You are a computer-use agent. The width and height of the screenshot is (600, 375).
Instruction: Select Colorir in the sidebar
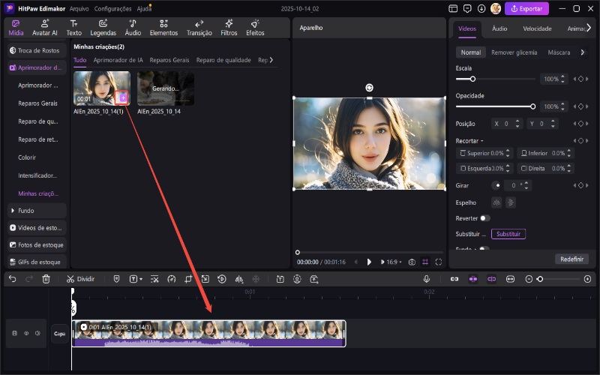27,157
